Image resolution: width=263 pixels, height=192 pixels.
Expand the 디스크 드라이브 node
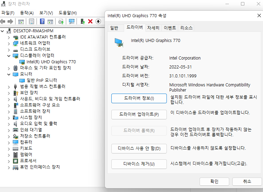[x=9, y=50]
